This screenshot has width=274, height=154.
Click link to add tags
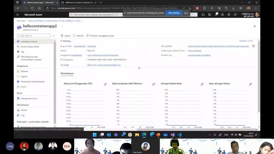104,65
